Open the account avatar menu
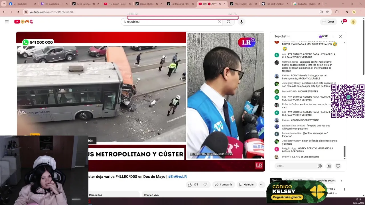This screenshot has height=205, width=365. (353, 22)
